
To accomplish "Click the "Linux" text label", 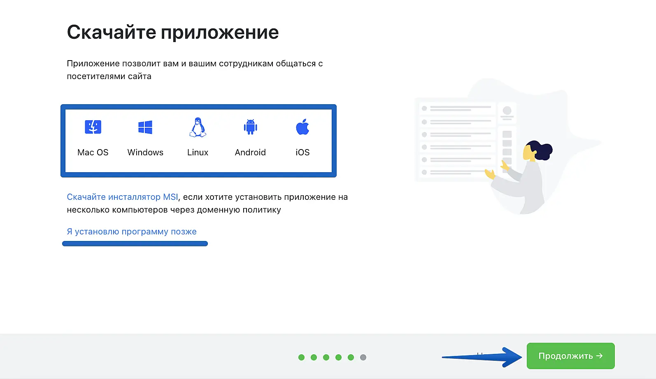I will (x=198, y=152).
